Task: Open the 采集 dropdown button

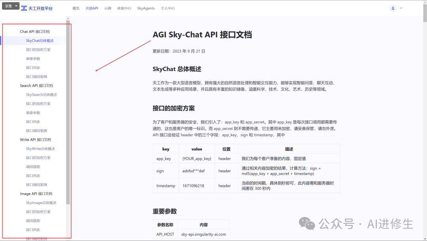Action: [11, 6]
